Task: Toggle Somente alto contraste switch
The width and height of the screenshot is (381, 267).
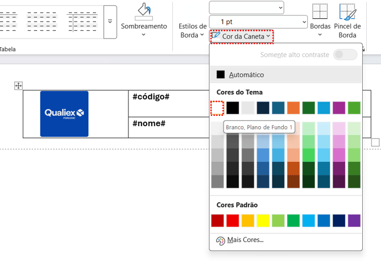Action: tap(345, 55)
